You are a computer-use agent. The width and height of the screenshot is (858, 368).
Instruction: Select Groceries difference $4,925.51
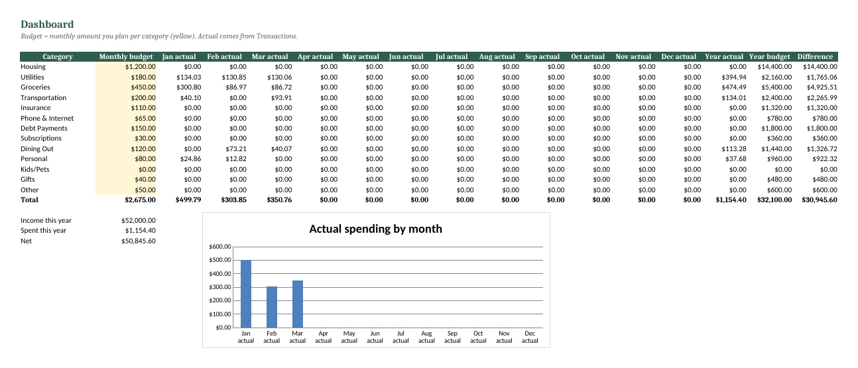pos(822,87)
